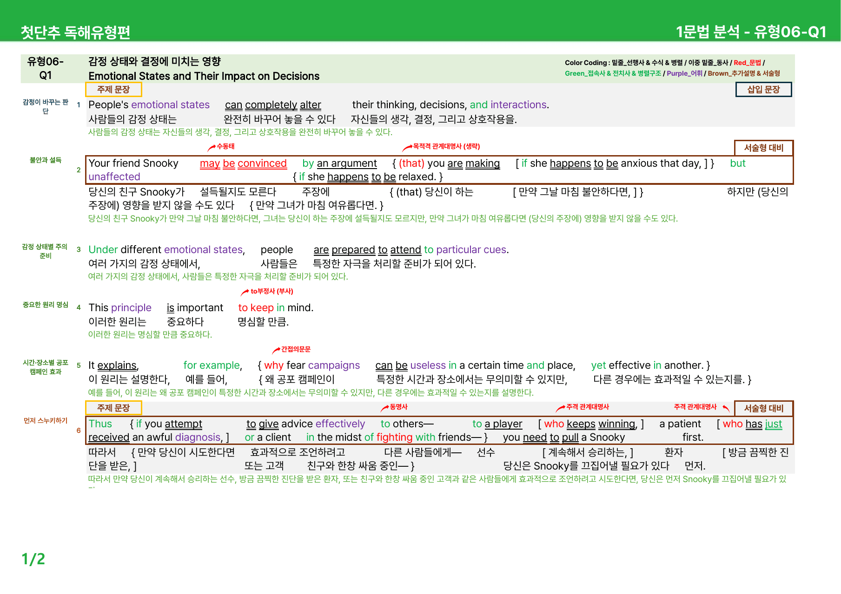The width and height of the screenshot is (841, 594).
Task: Click the red phrase 'may be convinced'
Action: tap(243, 163)
